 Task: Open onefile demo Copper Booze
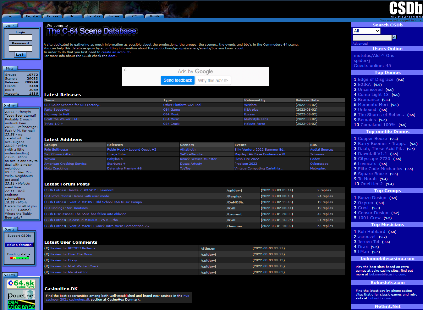click(372, 139)
